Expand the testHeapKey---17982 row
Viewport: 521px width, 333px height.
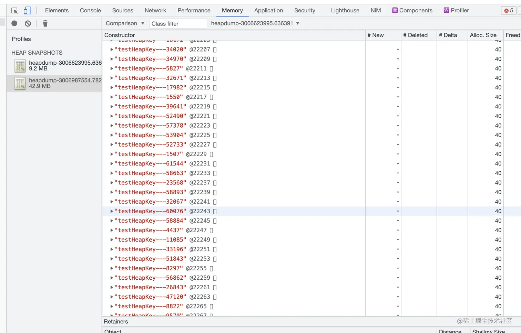[x=112, y=88]
